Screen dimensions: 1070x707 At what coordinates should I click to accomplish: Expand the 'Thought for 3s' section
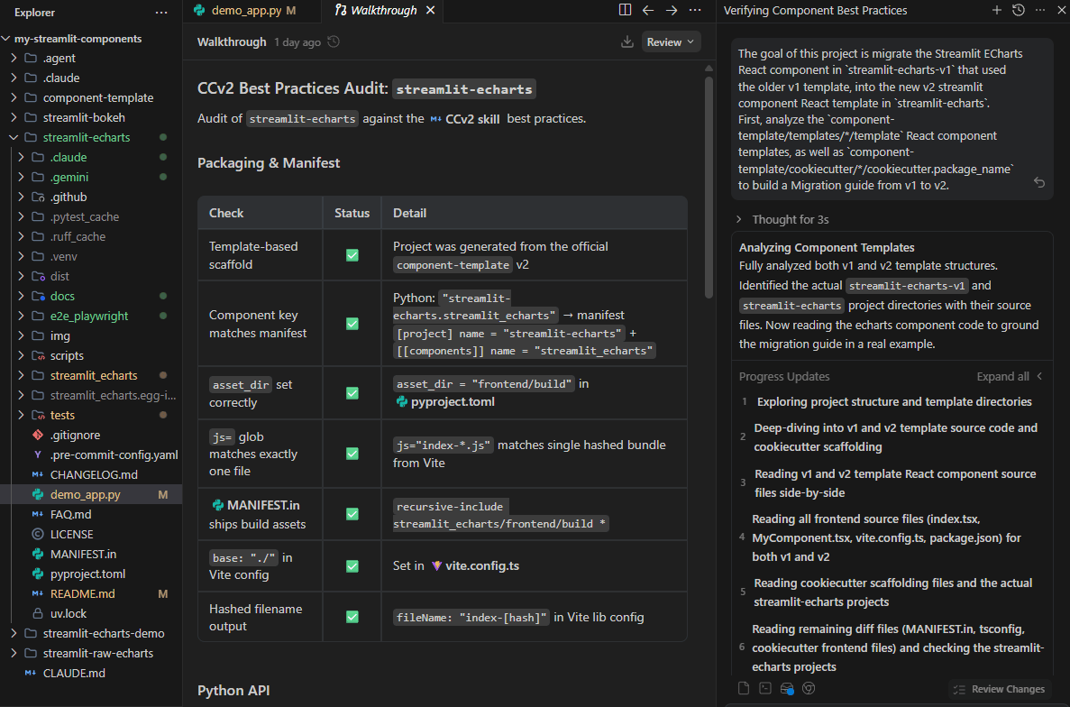741,219
